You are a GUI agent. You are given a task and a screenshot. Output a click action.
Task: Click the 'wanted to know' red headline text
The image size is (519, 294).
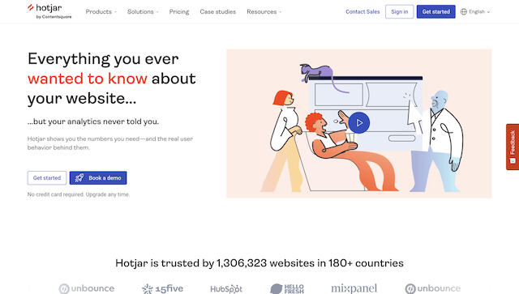click(88, 79)
